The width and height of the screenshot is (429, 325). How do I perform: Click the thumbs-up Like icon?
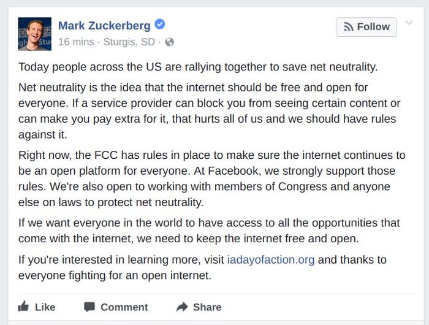[x=23, y=306]
